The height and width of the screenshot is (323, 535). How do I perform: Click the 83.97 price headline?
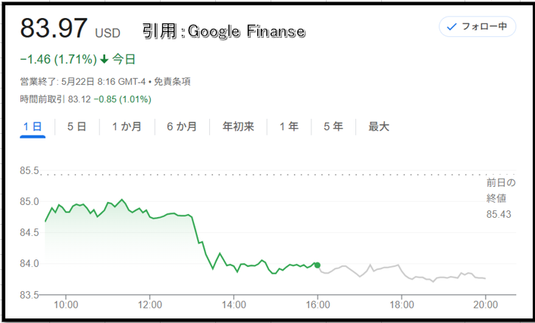click(x=54, y=28)
